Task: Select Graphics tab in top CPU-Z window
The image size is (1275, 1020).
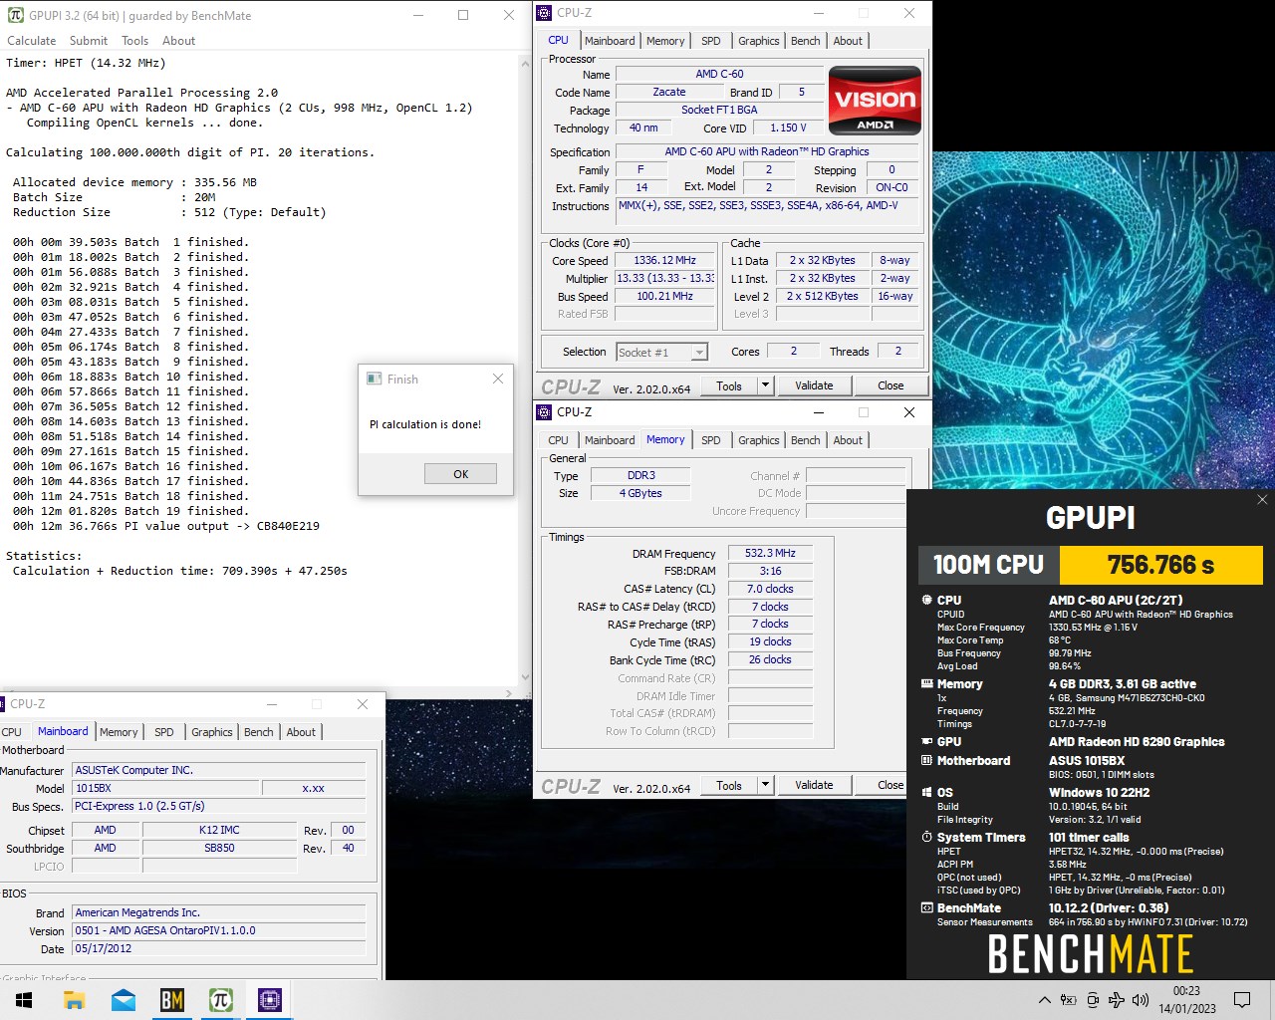Action: point(759,41)
